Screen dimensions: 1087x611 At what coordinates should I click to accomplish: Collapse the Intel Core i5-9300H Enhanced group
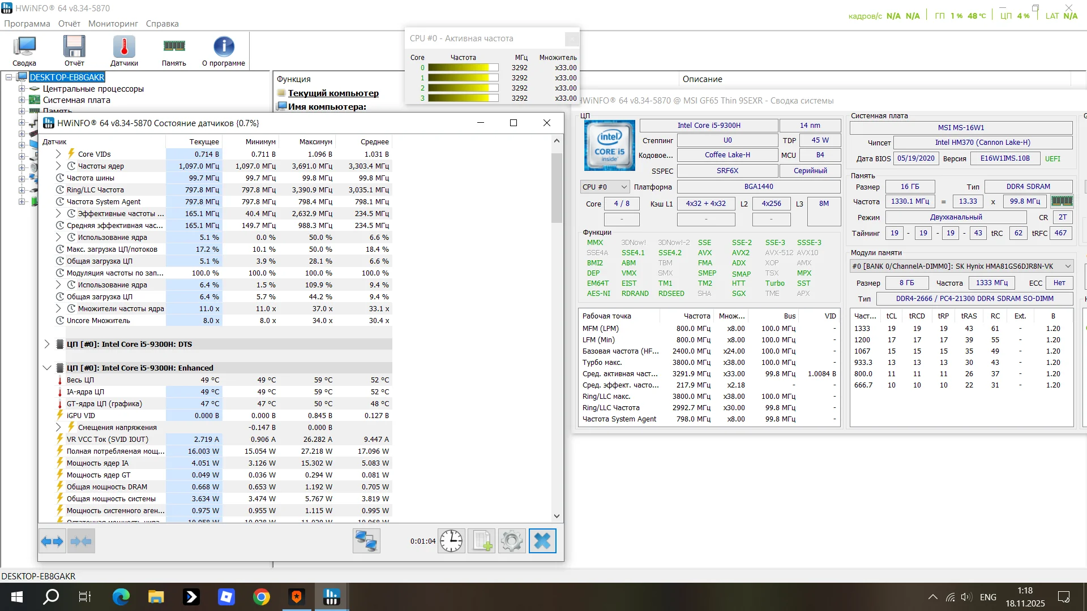point(47,368)
